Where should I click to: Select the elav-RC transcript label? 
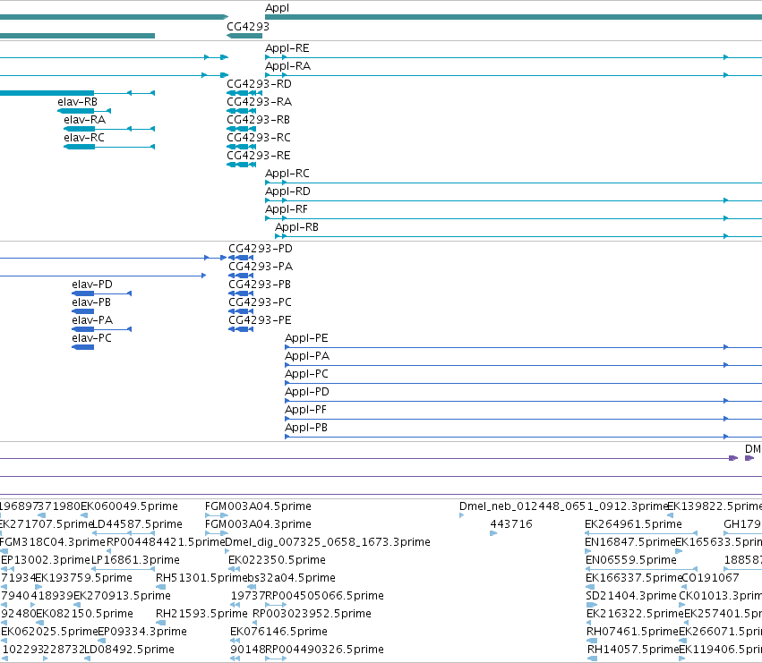pos(84,138)
